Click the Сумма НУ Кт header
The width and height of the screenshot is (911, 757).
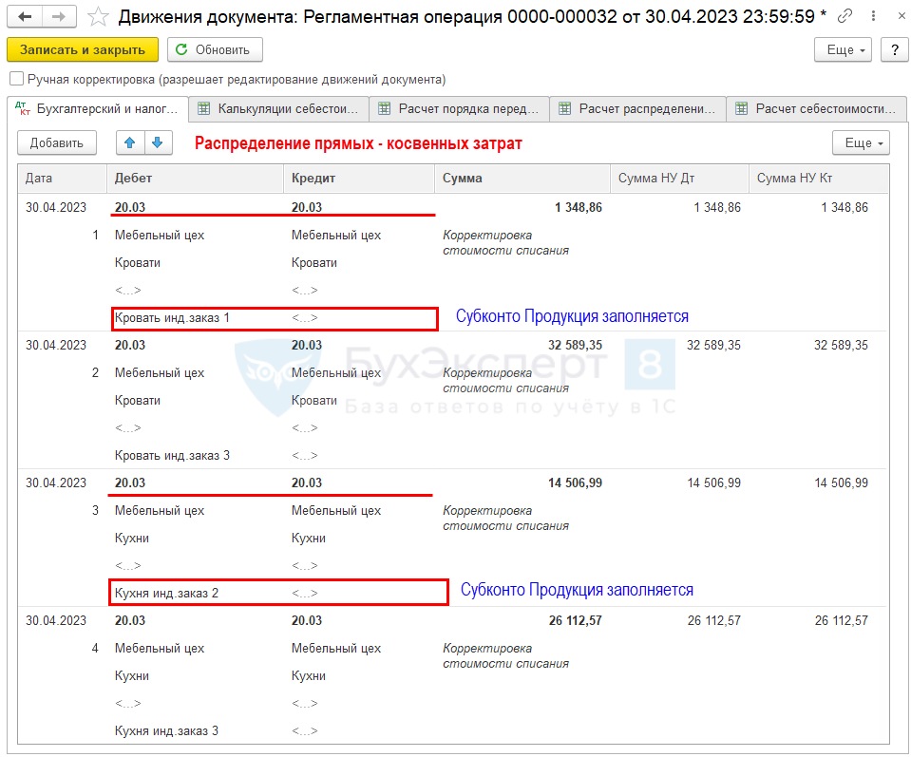819,179
